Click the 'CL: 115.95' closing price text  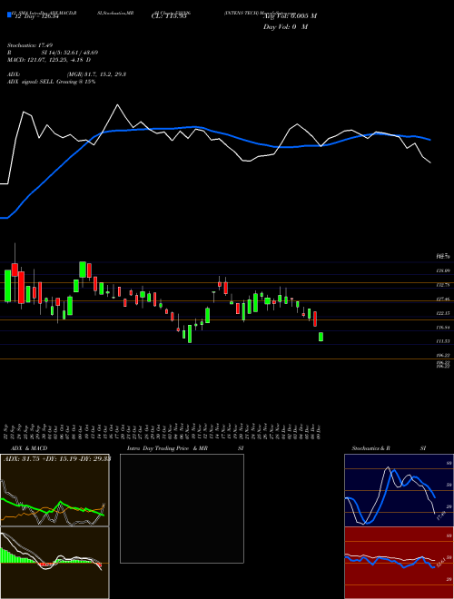(x=169, y=16)
